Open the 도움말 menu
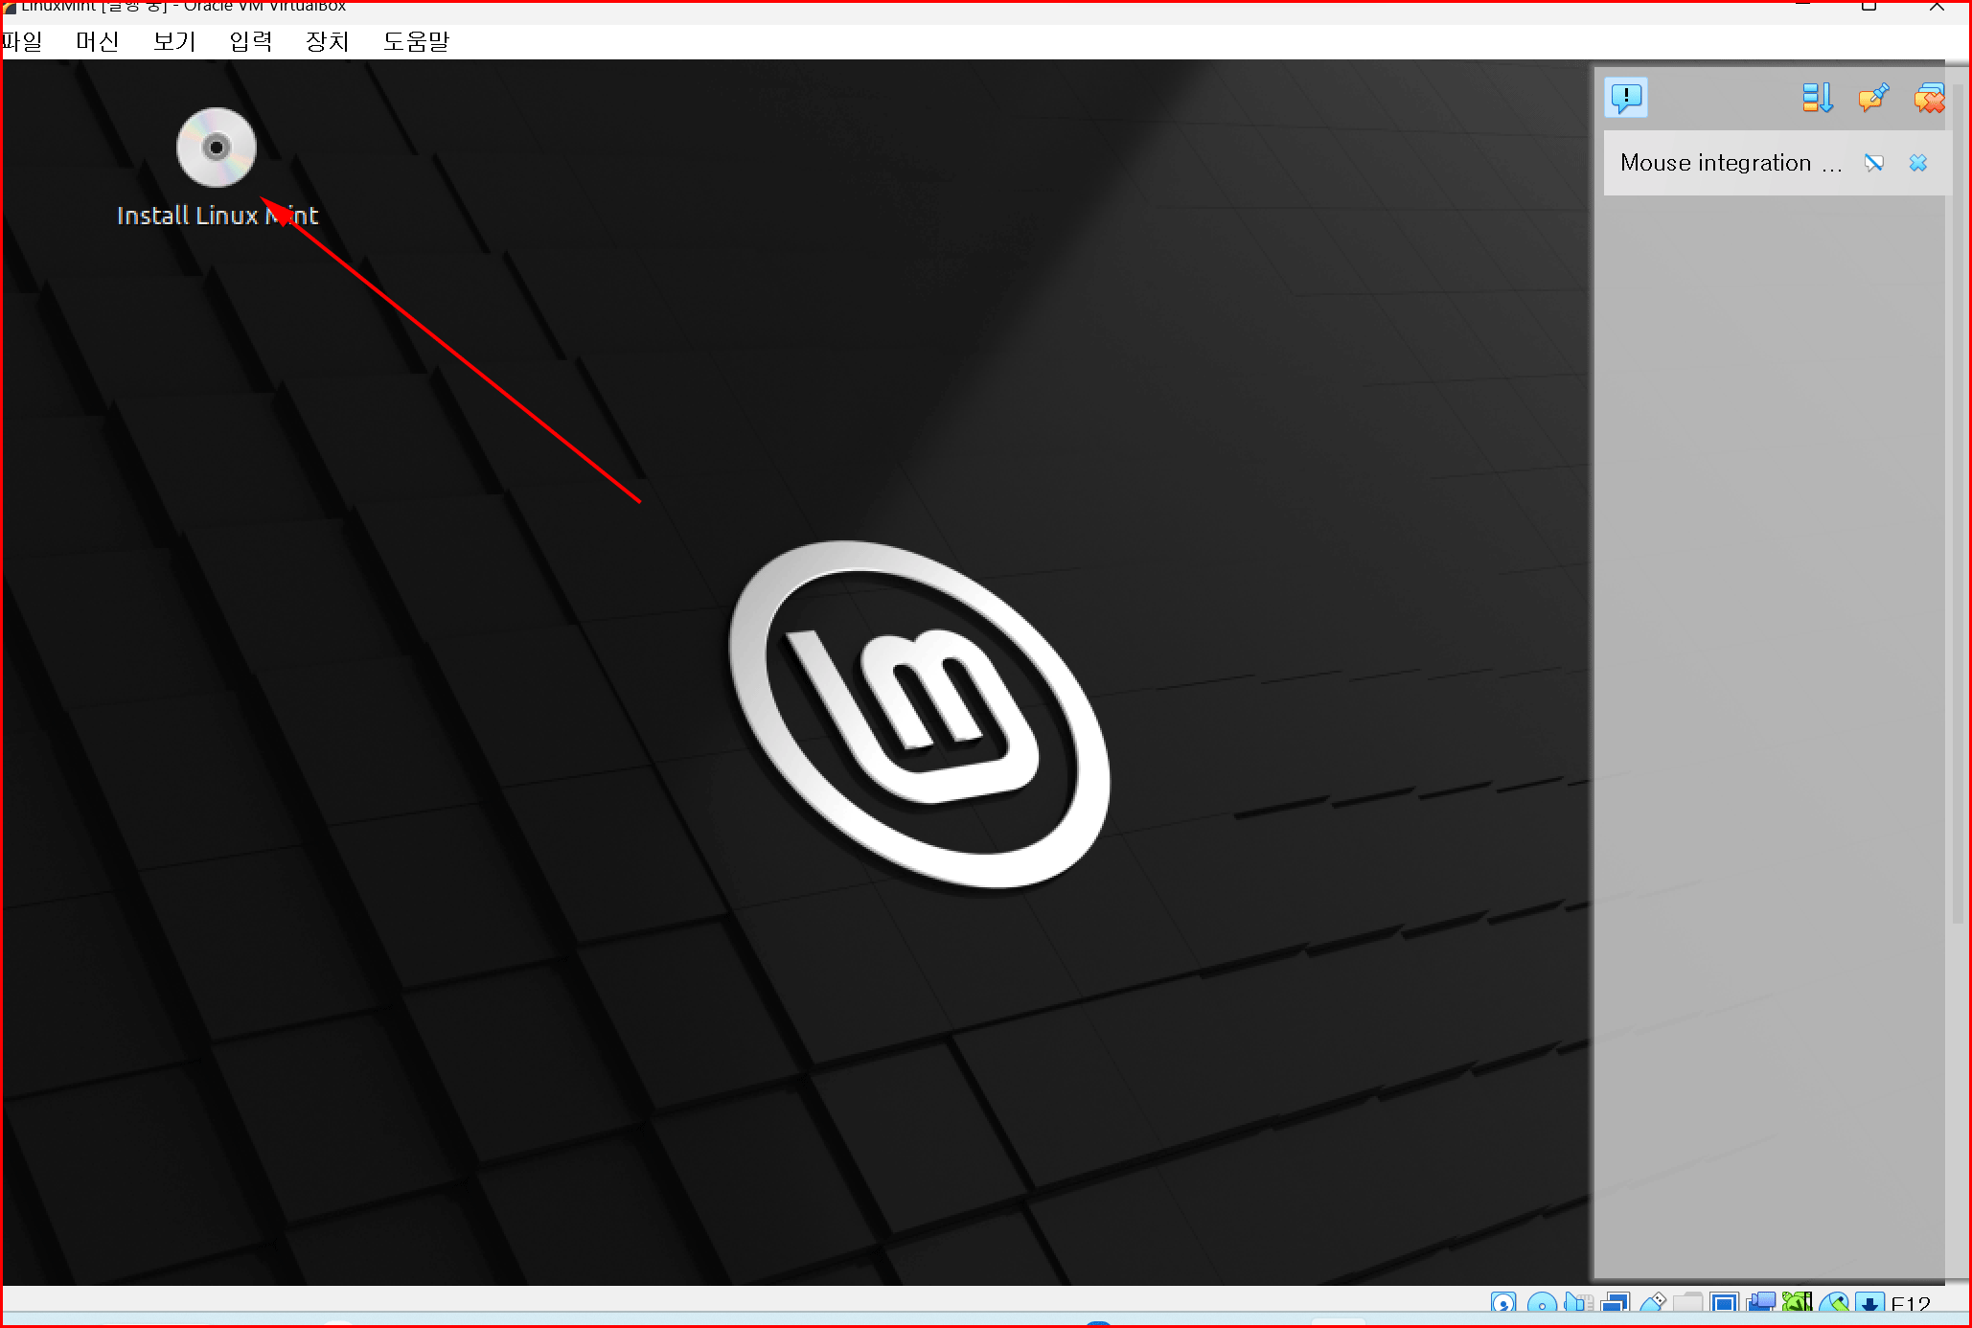The height and width of the screenshot is (1328, 1972). (x=416, y=41)
